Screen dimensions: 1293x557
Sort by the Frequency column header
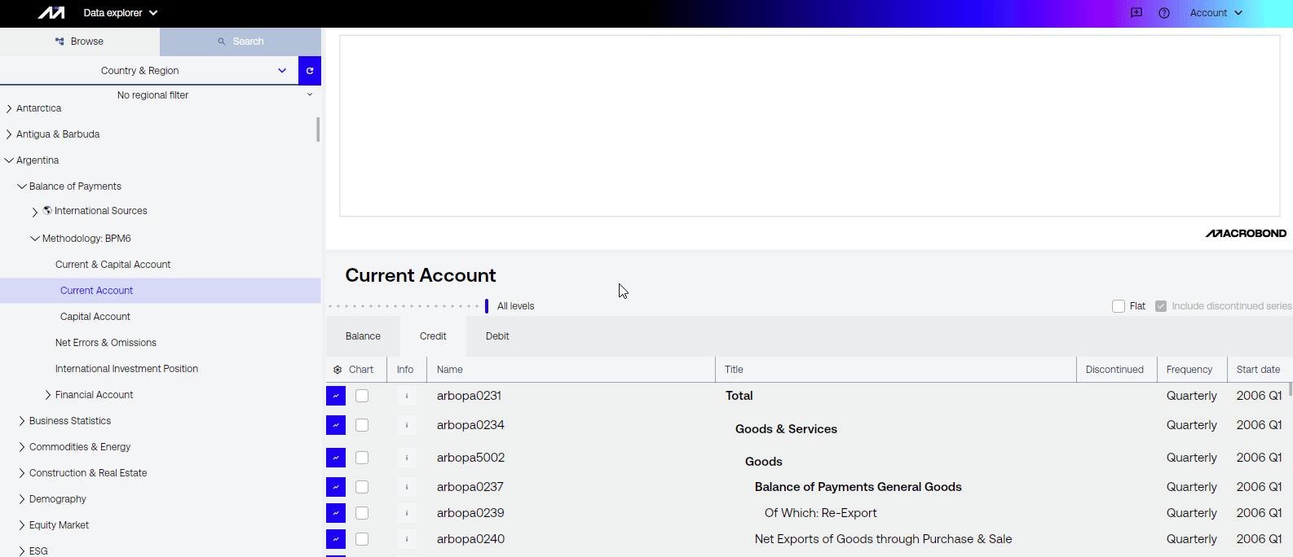tap(1189, 370)
